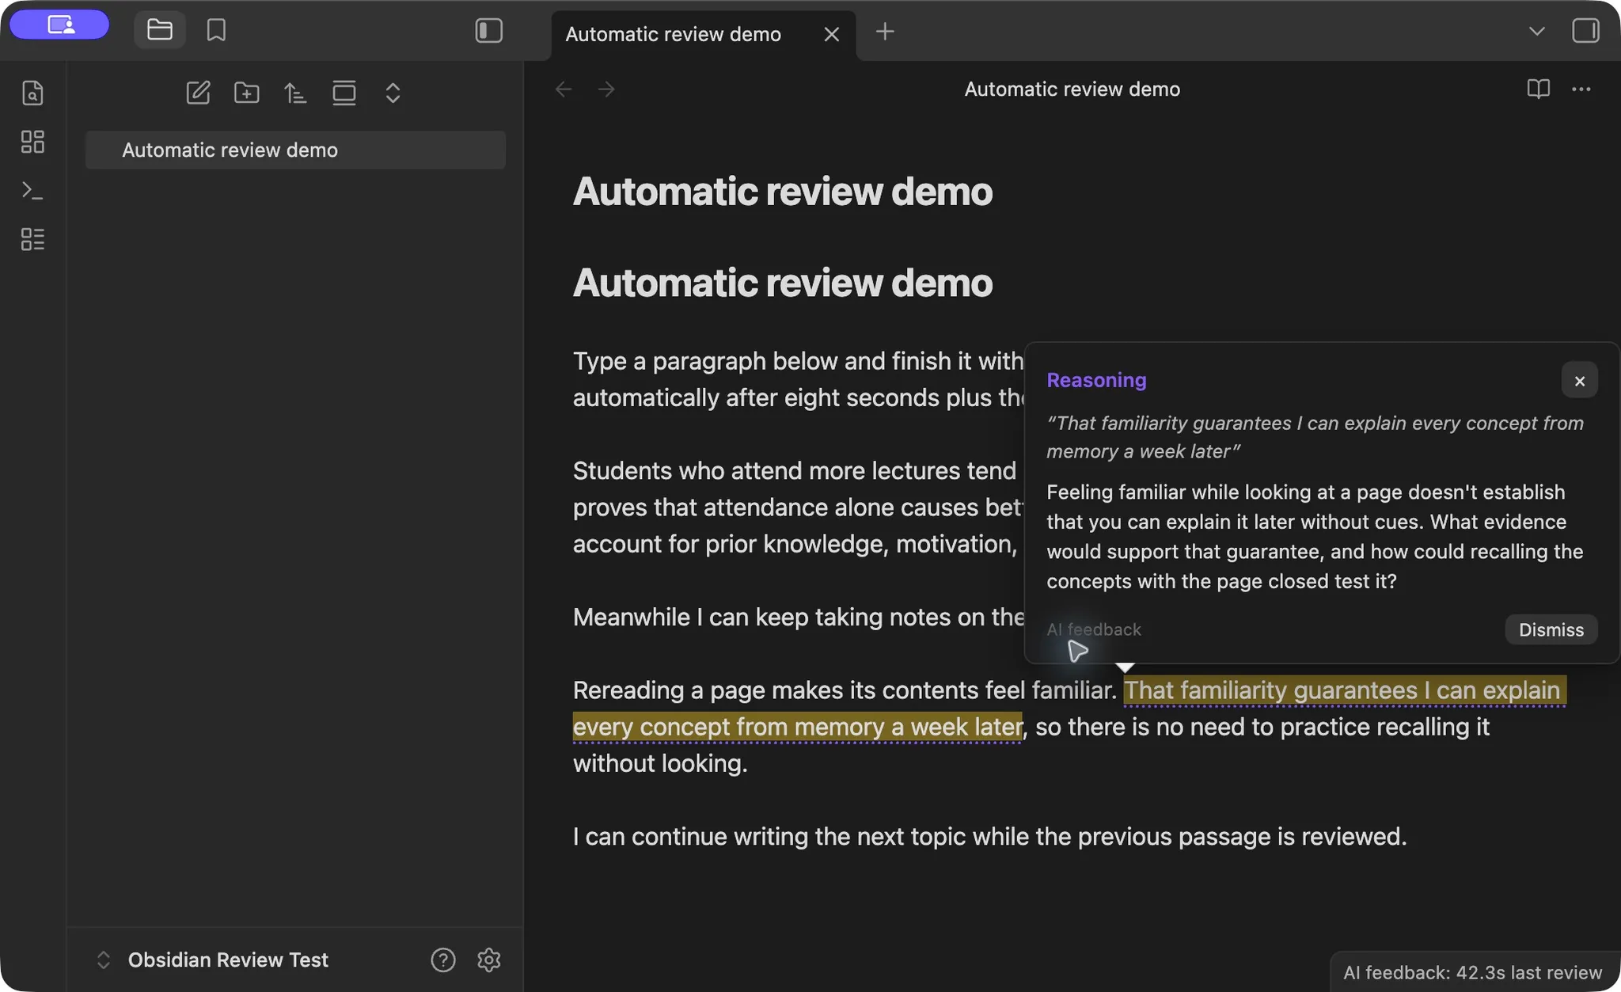Screen dimensions: 1621x992
Task: Close the Automatic review demo tab
Action: [831, 34]
